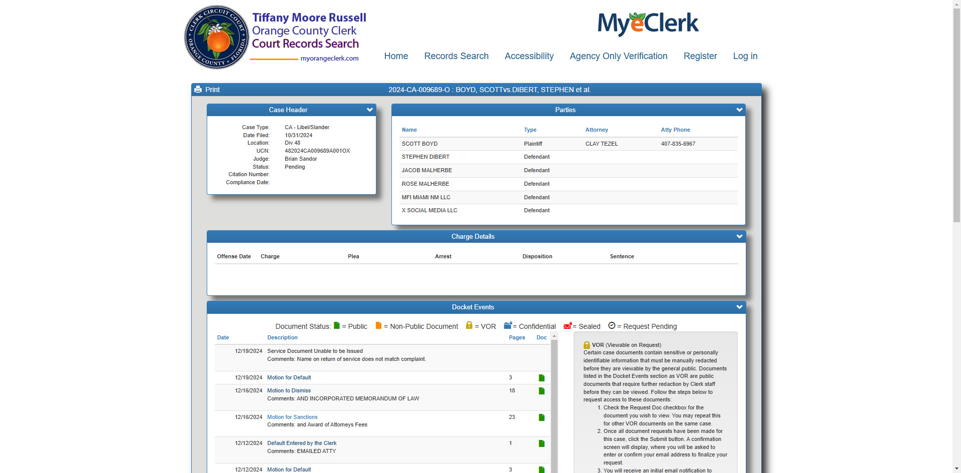Open Motion to Dismiss link
The height and width of the screenshot is (473, 961).
tap(289, 390)
